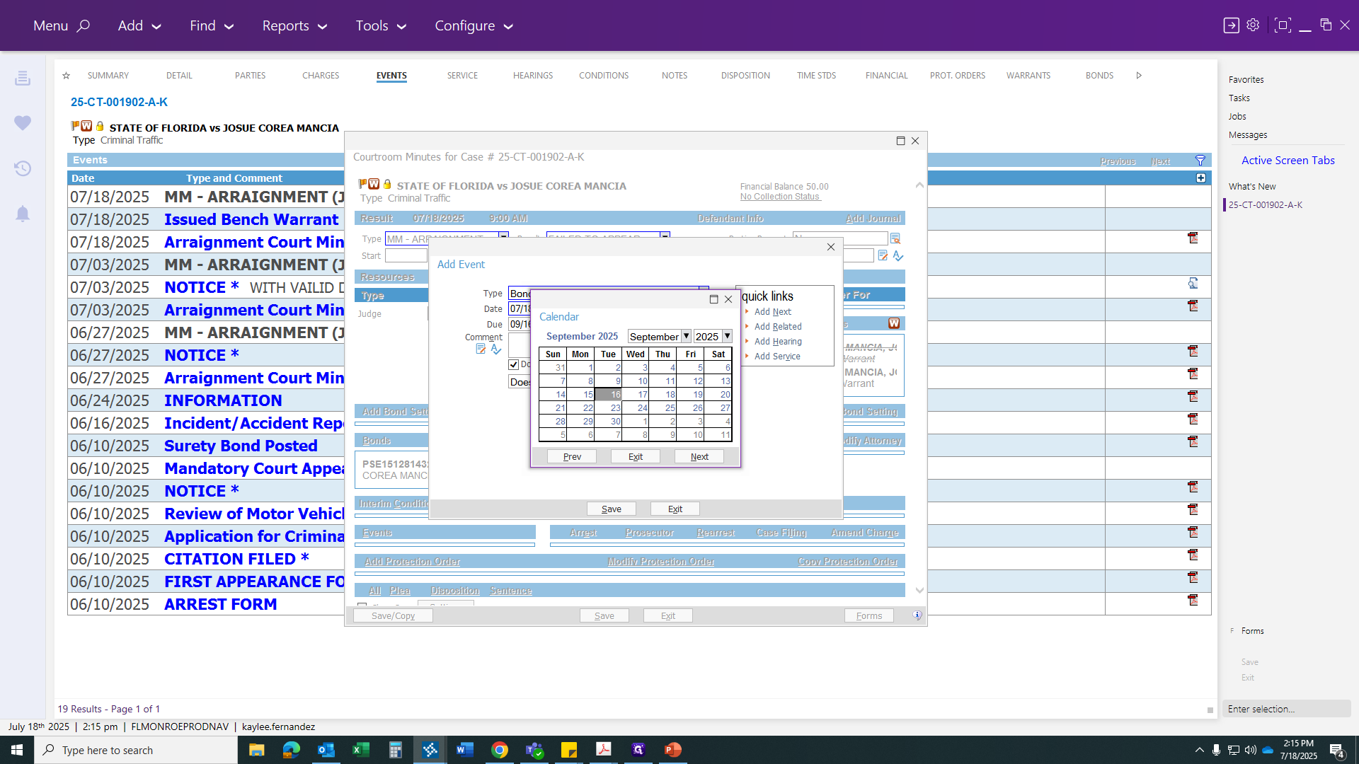This screenshot has height=764, width=1359.
Task: Go to next month with Next
Action: (699, 457)
